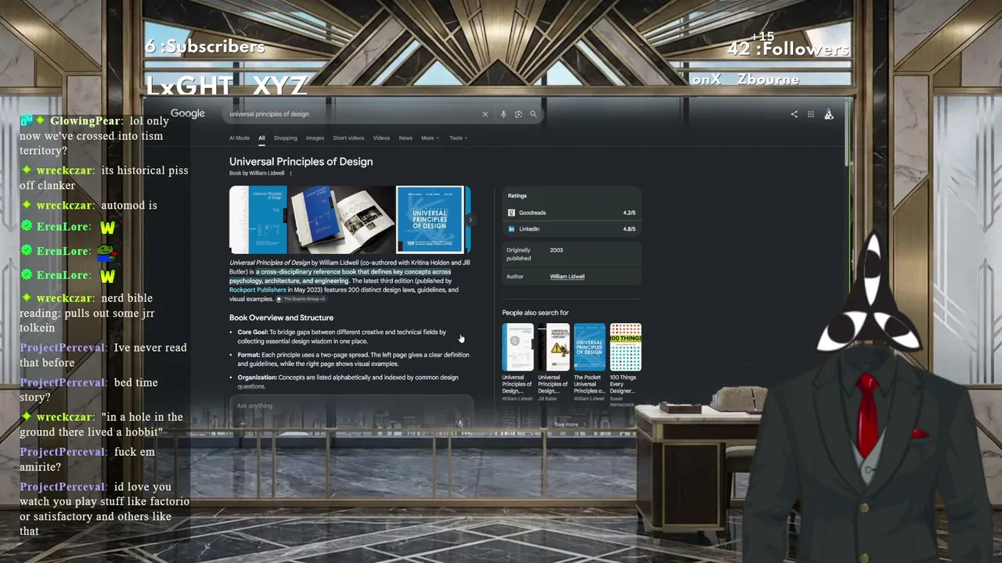Click the plus icon in Ask anything box
The height and width of the screenshot is (563, 1002).
(x=243, y=424)
